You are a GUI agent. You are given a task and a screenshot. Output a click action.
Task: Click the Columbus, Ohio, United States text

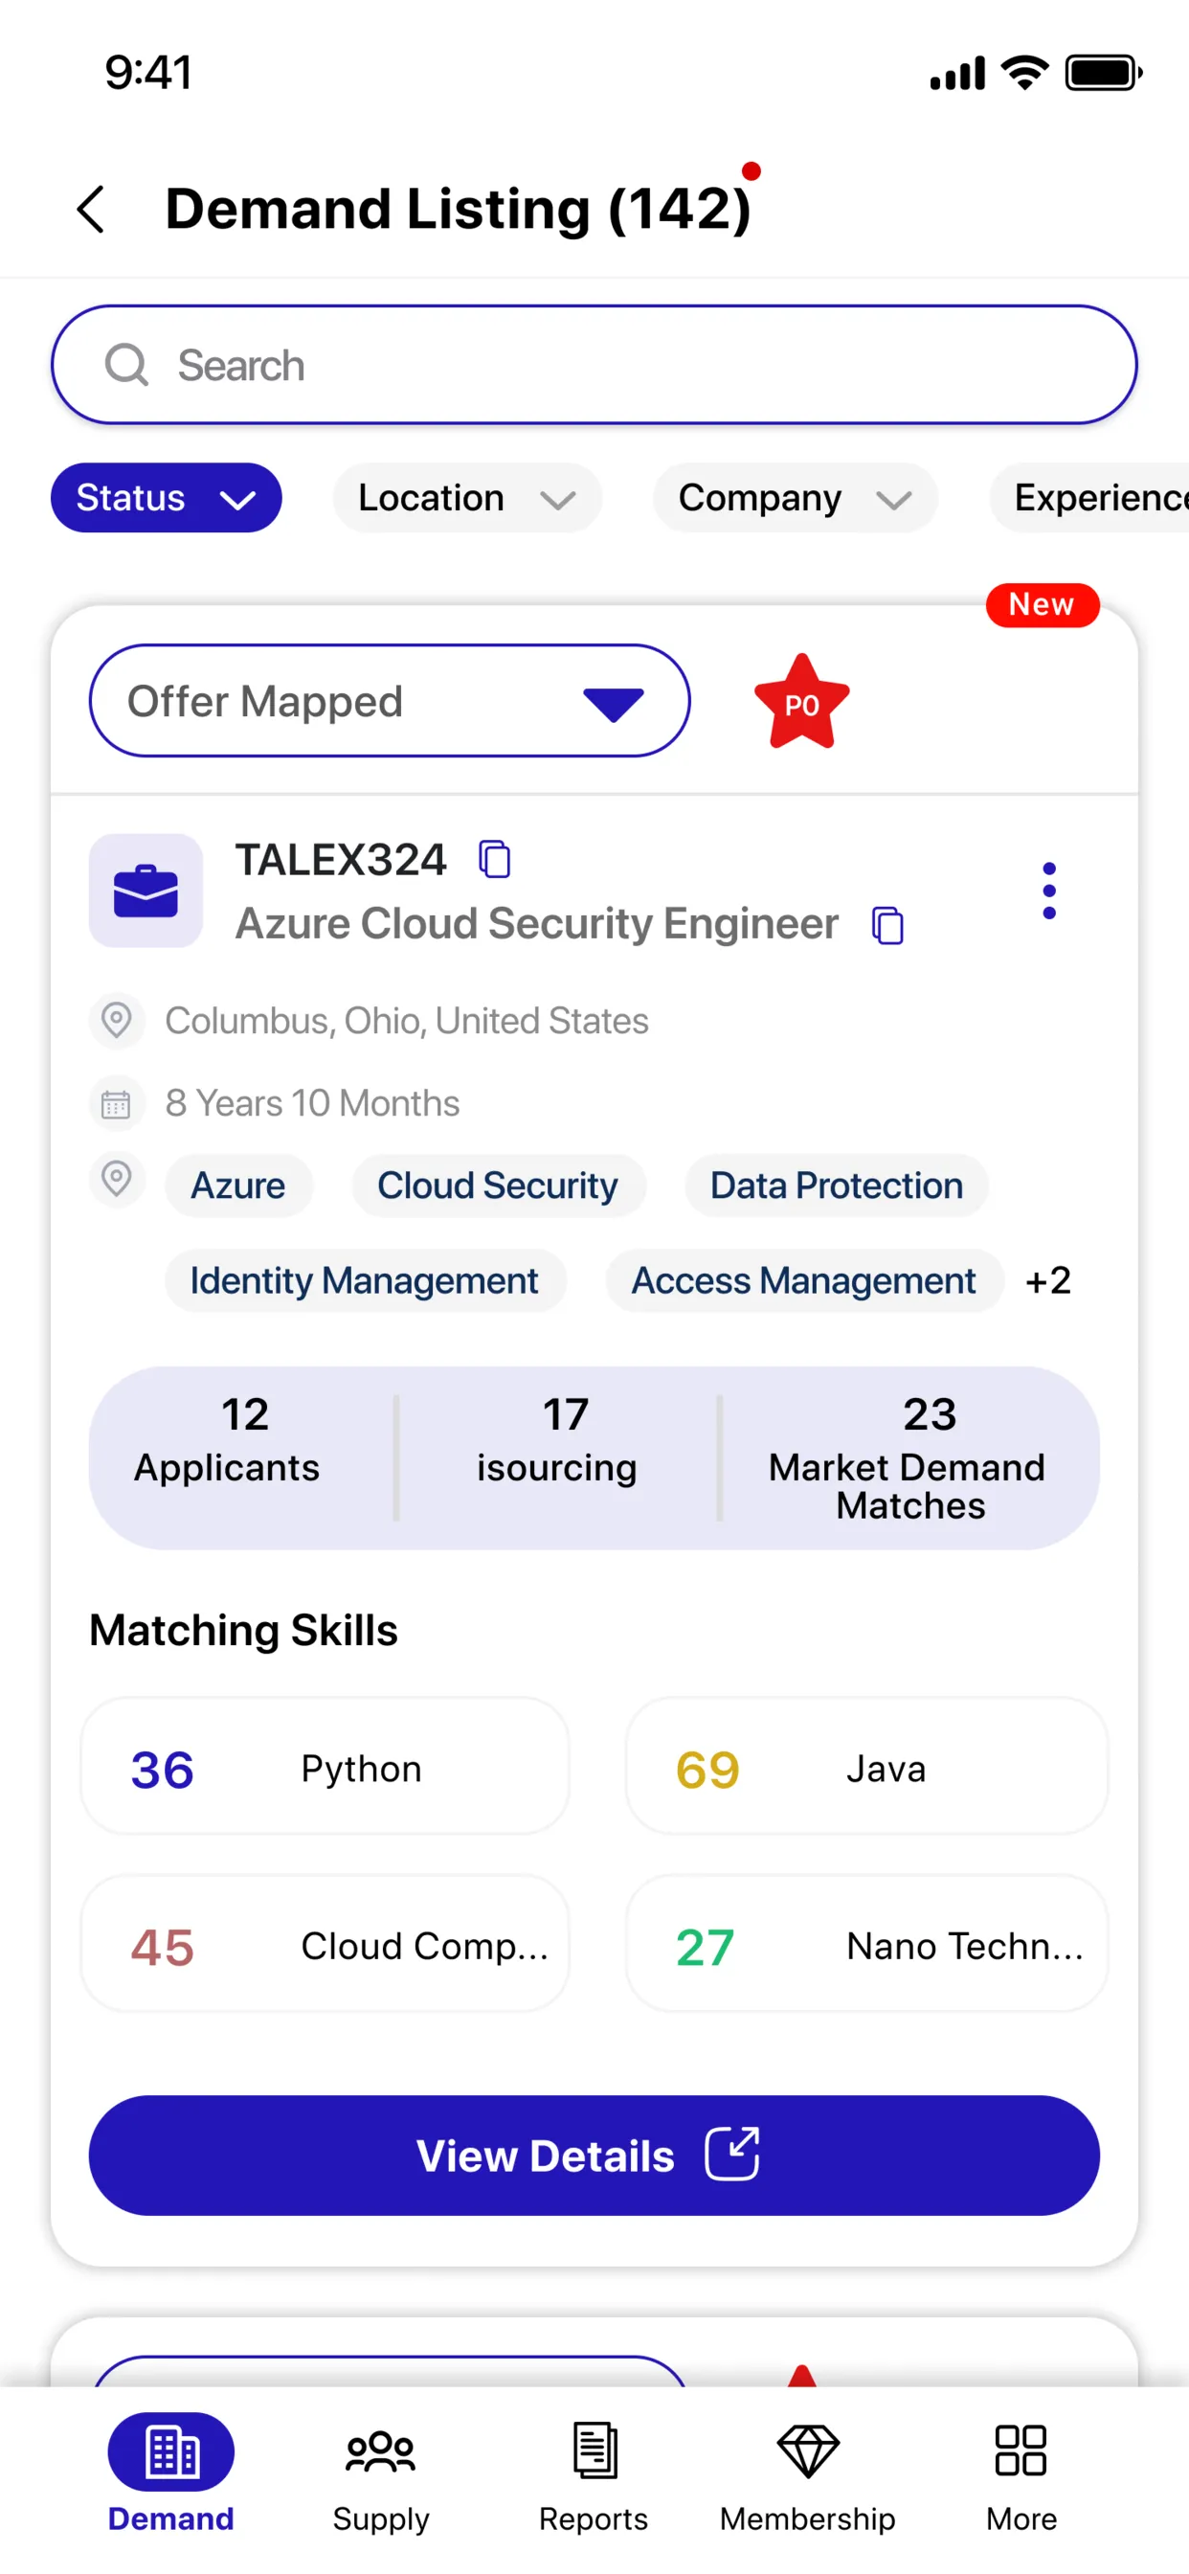pyautogui.click(x=407, y=1020)
